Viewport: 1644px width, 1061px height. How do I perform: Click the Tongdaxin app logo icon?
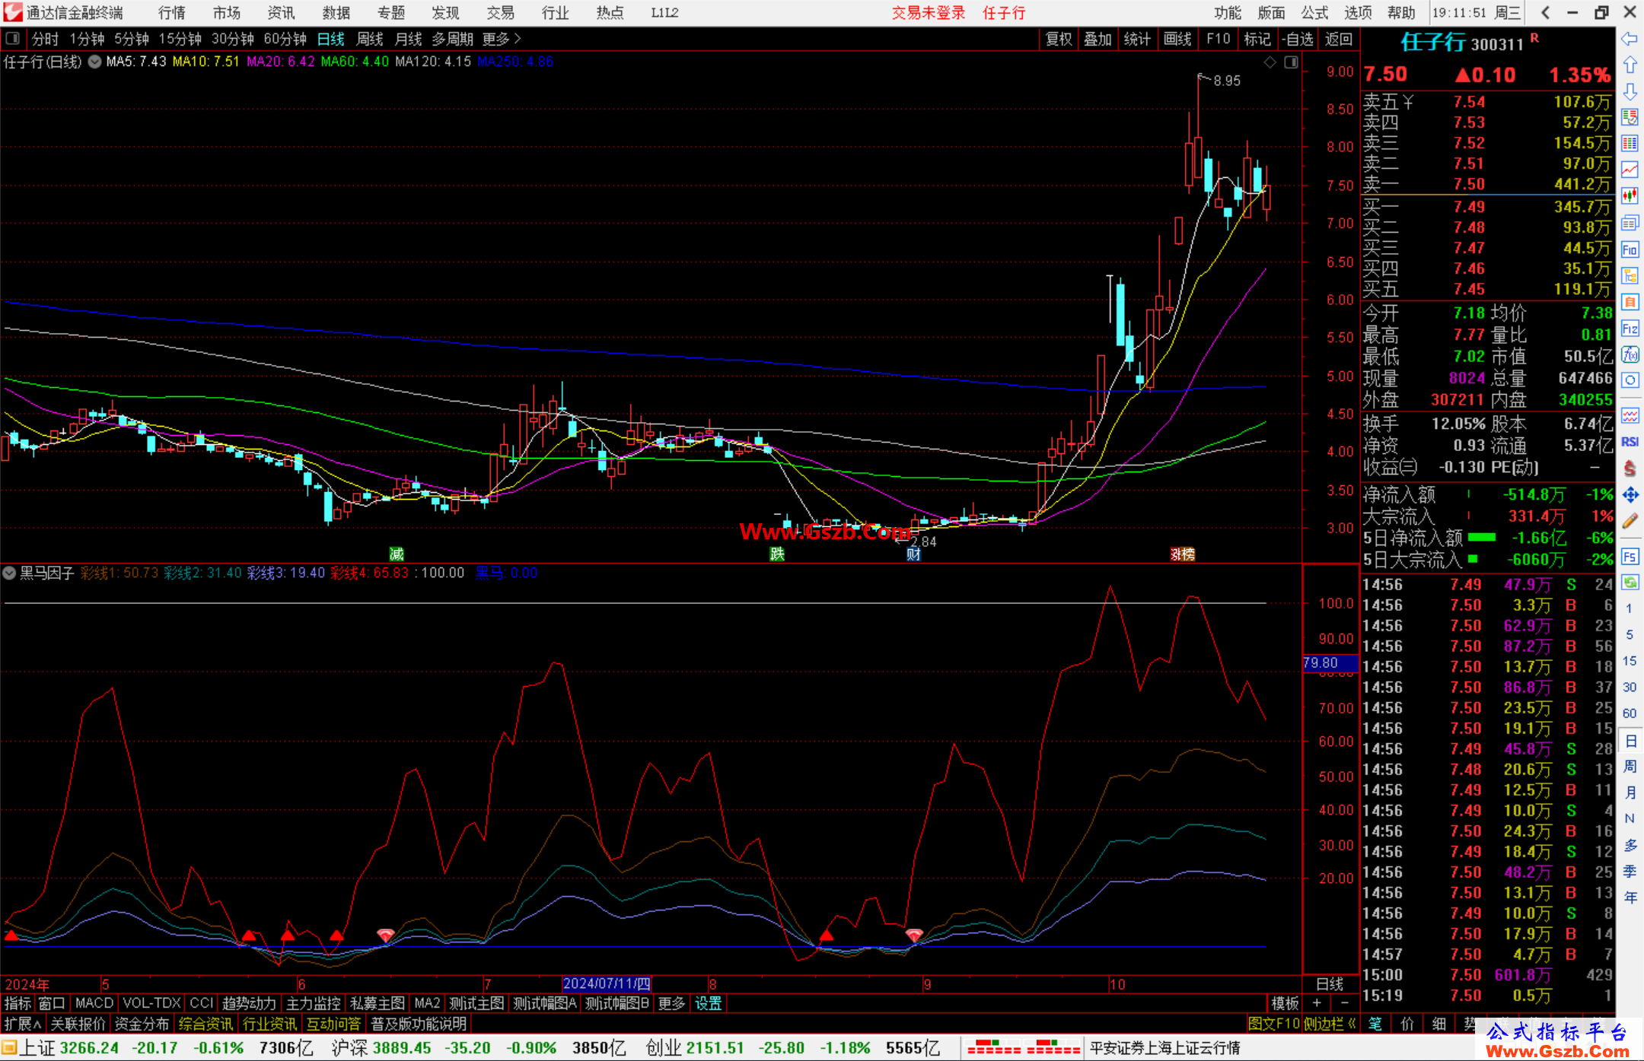(x=12, y=12)
